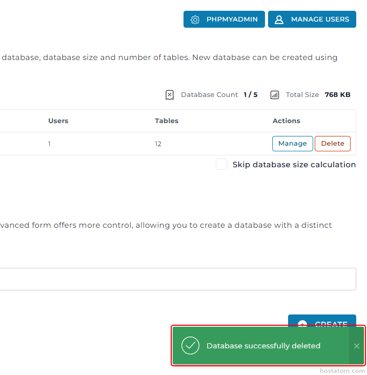367x375 pixels.
Task: Click the Database Count value 1 / 5
Action: click(251, 95)
